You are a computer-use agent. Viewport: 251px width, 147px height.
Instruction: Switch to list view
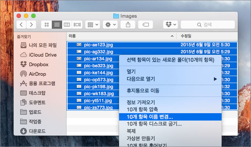[57, 25]
